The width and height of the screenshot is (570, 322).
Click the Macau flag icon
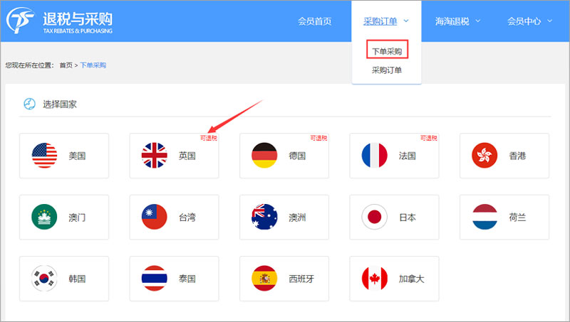(x=44, y=217)
